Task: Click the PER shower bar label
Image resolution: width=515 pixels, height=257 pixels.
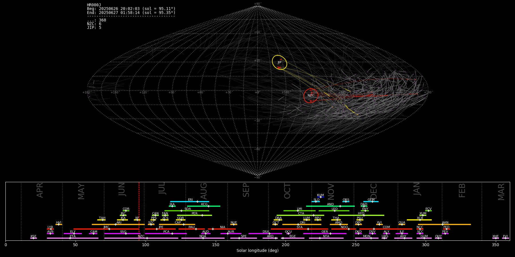Action: (x=195, y=214)
